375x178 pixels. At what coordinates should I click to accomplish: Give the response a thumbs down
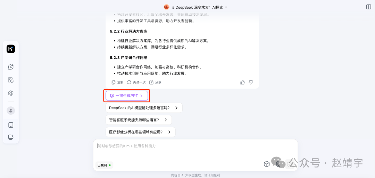point(251,82)
